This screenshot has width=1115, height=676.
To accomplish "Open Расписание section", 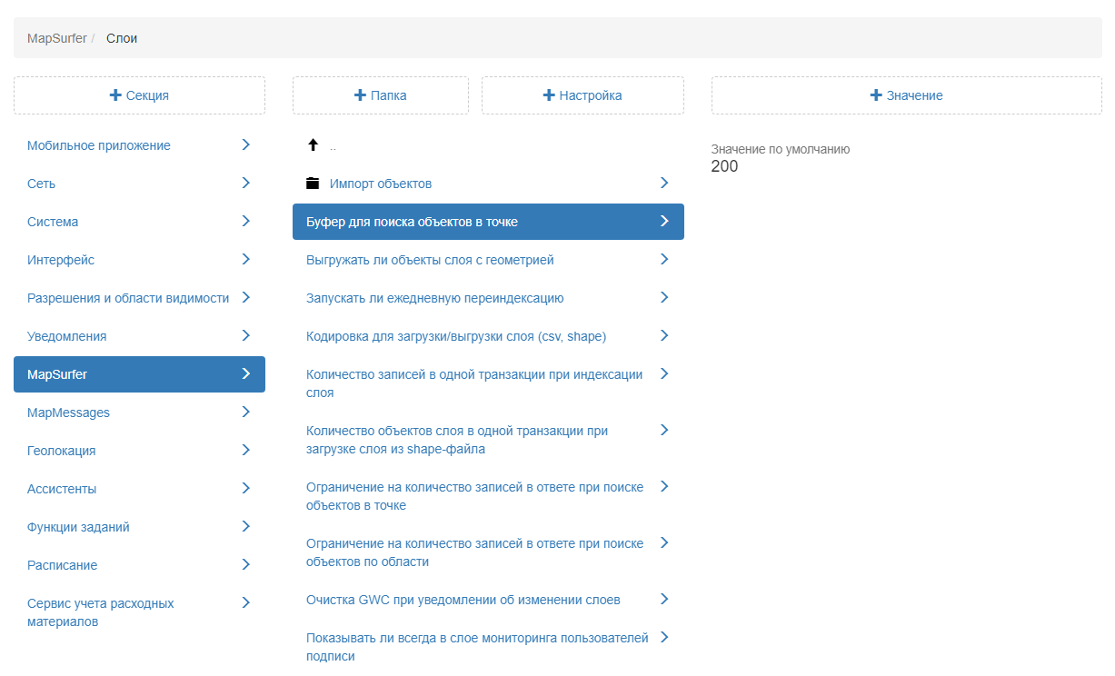I will 139,565.
